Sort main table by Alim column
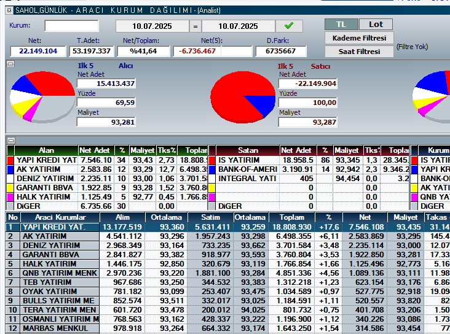This screenshot has height=334, width=450. coord(122,217)
